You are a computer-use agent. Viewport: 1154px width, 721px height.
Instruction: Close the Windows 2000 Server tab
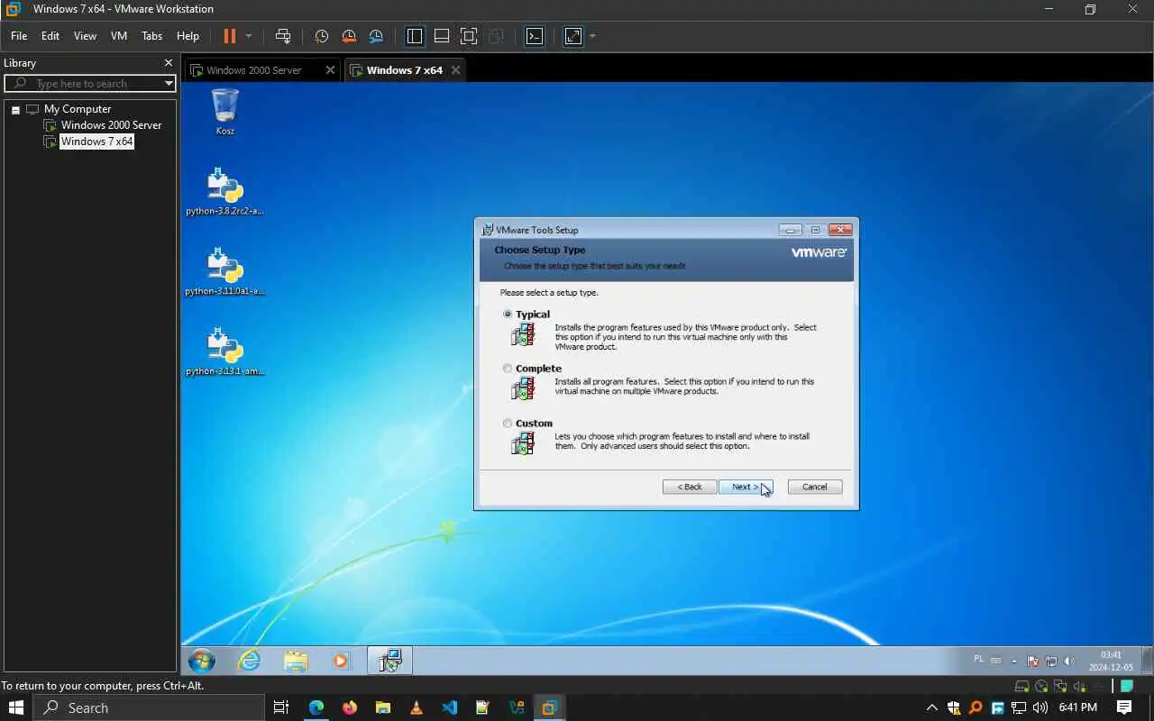[x=330, y=70]
